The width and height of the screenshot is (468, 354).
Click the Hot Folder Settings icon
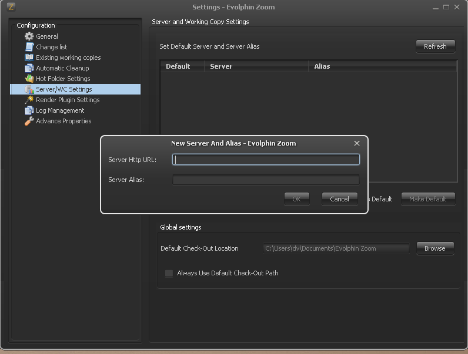pyautogui.click(x=29, y=79)
